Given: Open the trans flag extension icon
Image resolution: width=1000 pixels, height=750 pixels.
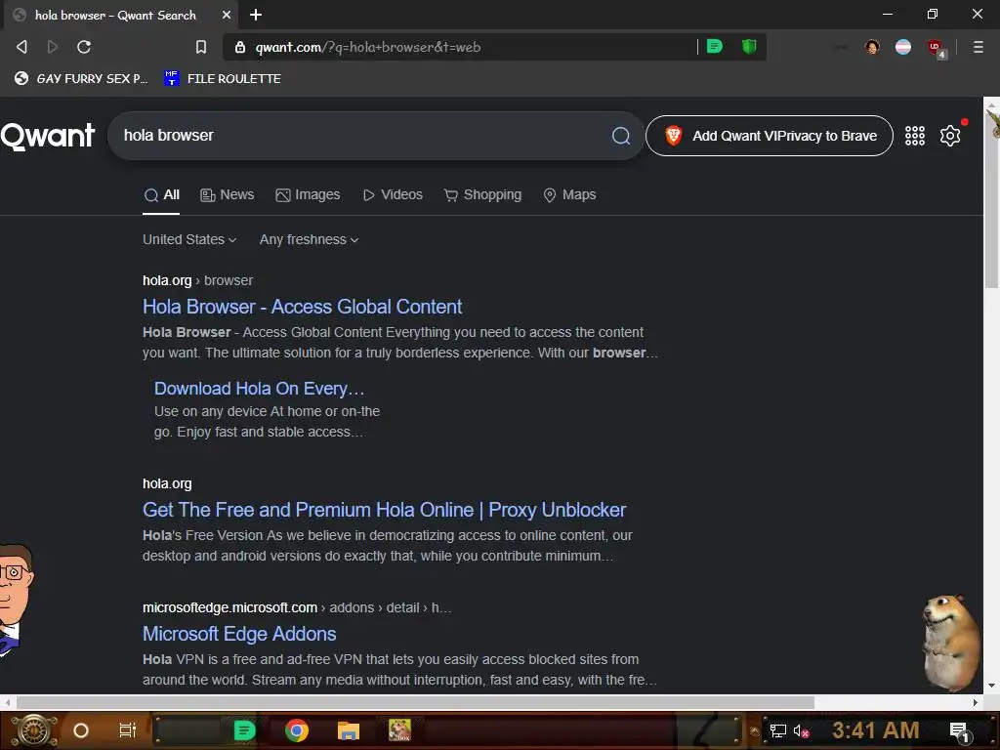Looking at the screenshot, I should [x=903, y=47].
